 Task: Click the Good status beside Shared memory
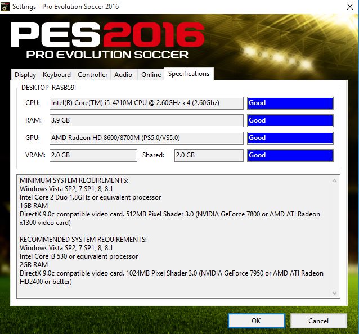click(290, 155)
